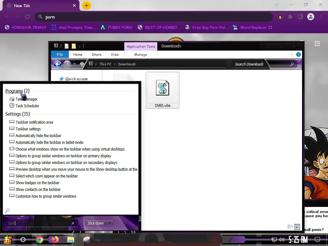The image size is (328, 246).
Task: Focus the start menu search box
Action: click(x=39, y=223)
